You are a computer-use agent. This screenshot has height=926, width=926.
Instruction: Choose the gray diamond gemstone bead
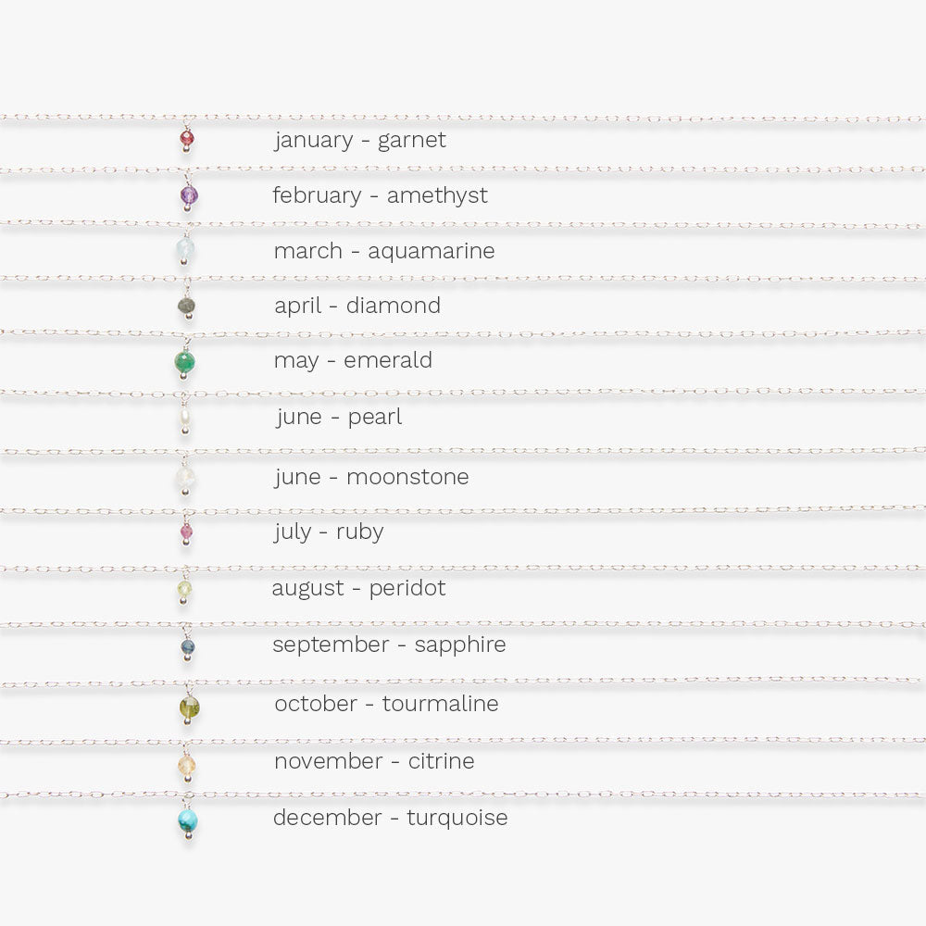[187, 304]
